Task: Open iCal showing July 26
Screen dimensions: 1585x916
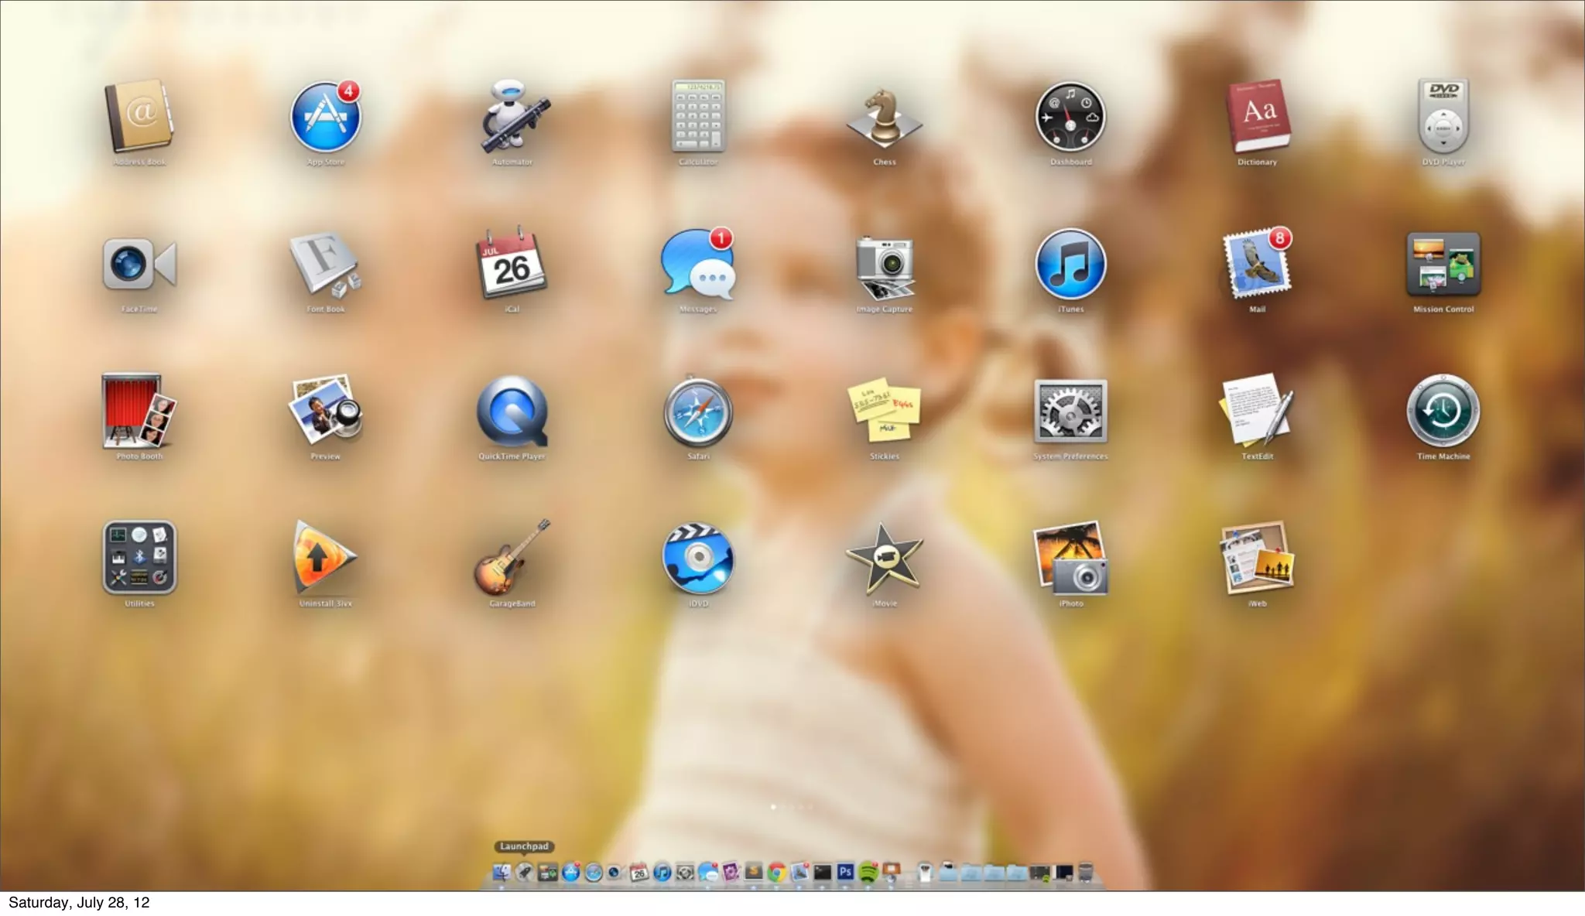Action: (512, 265)
